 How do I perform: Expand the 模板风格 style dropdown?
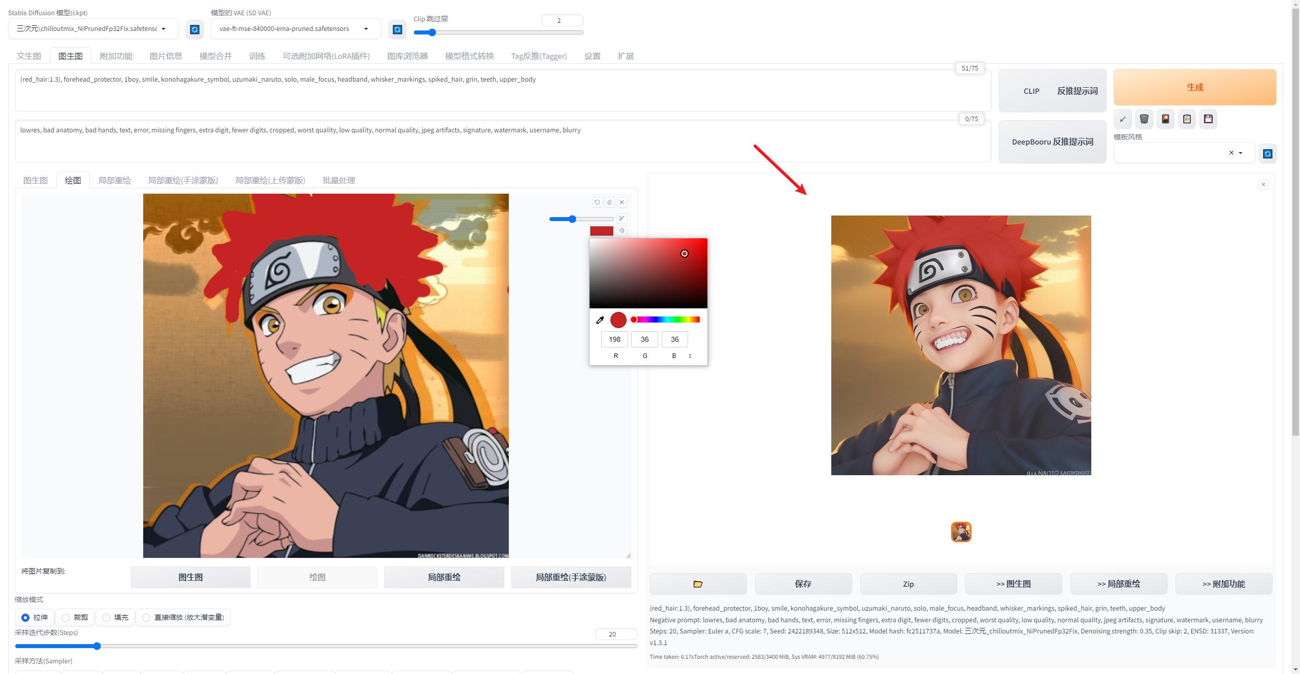(x=1241, y=153)
